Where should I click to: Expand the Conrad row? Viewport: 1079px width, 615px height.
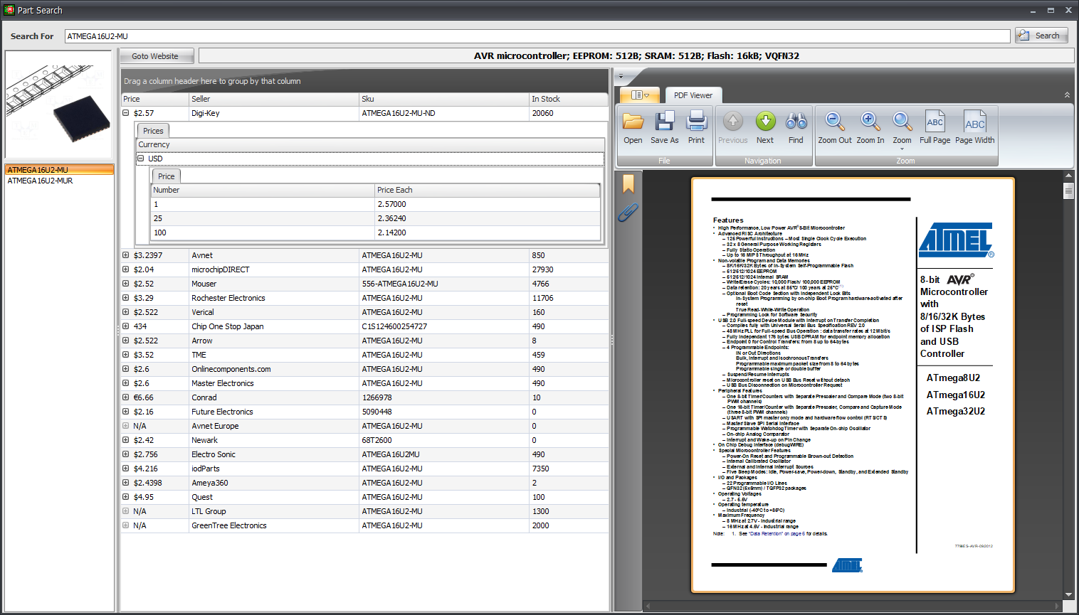pyautogui.click(x=125, y=397)
